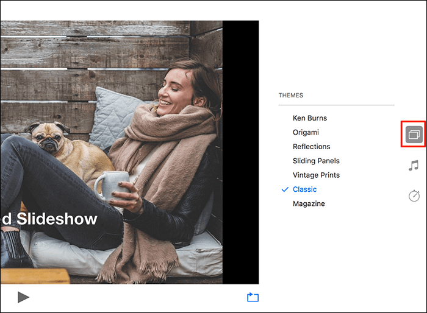This screenshot has height=313, width=427.
Task: Select the checked Classic theme
Action: click(304, 189)
